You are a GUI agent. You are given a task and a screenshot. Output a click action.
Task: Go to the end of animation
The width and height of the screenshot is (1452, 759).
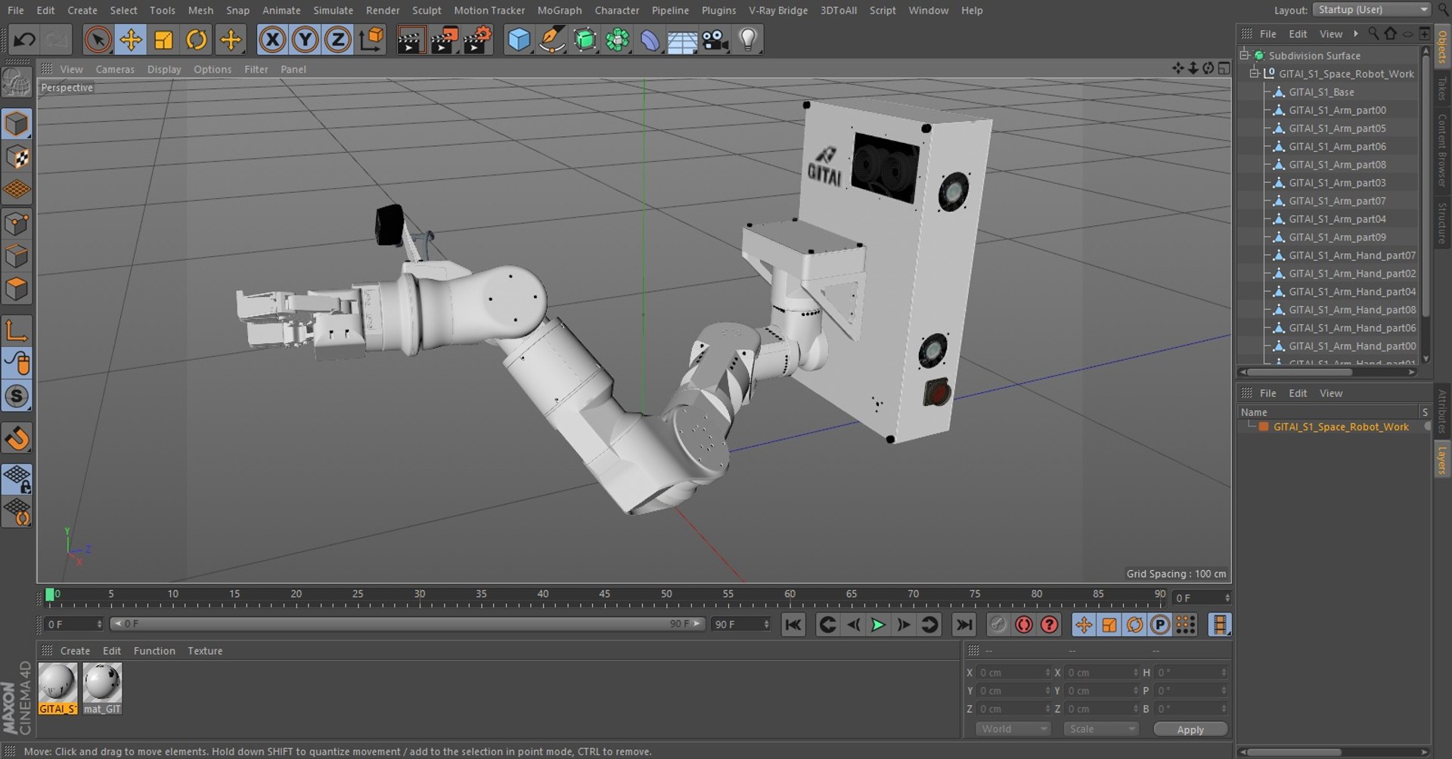point(963,625)
